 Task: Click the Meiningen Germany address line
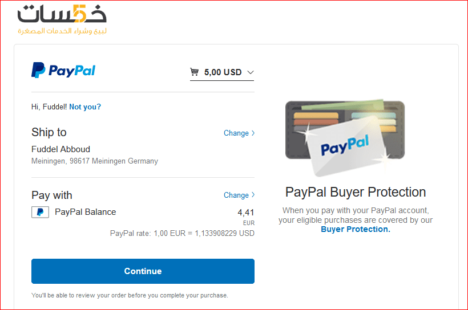[x=95, y=161]
